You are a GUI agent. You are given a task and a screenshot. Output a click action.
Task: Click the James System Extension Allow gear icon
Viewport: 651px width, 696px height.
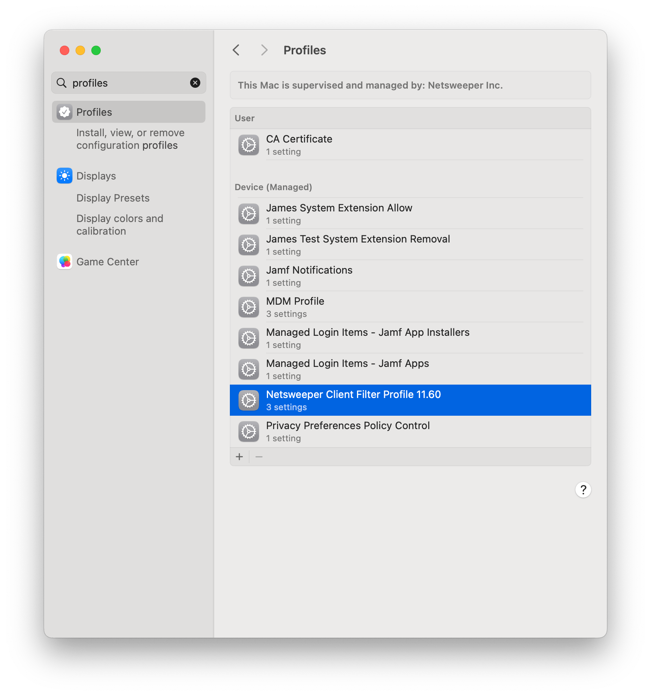click(248, 213)
